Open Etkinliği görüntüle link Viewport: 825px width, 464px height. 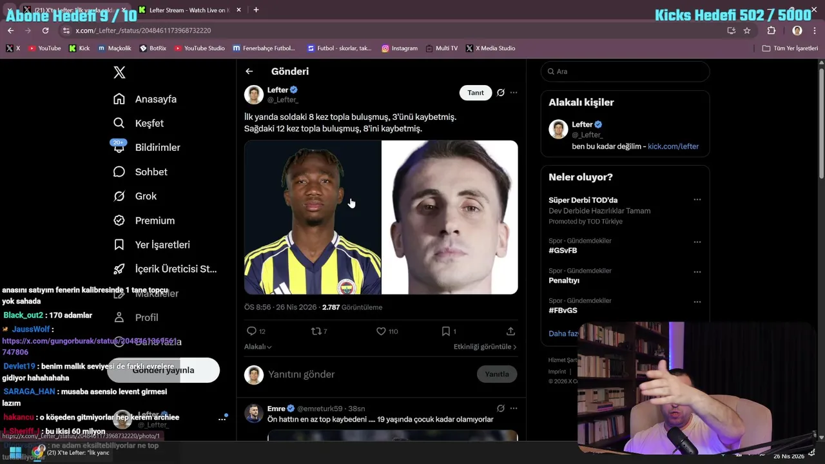485,347
